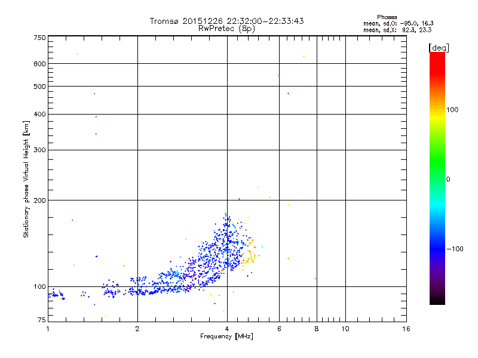Click the "Frequency [MHz]" x-axis title

click(x=227, y=337)
